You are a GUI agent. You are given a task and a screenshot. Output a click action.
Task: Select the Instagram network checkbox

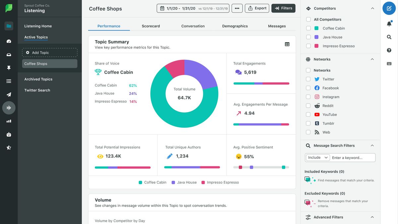(308, 97)
